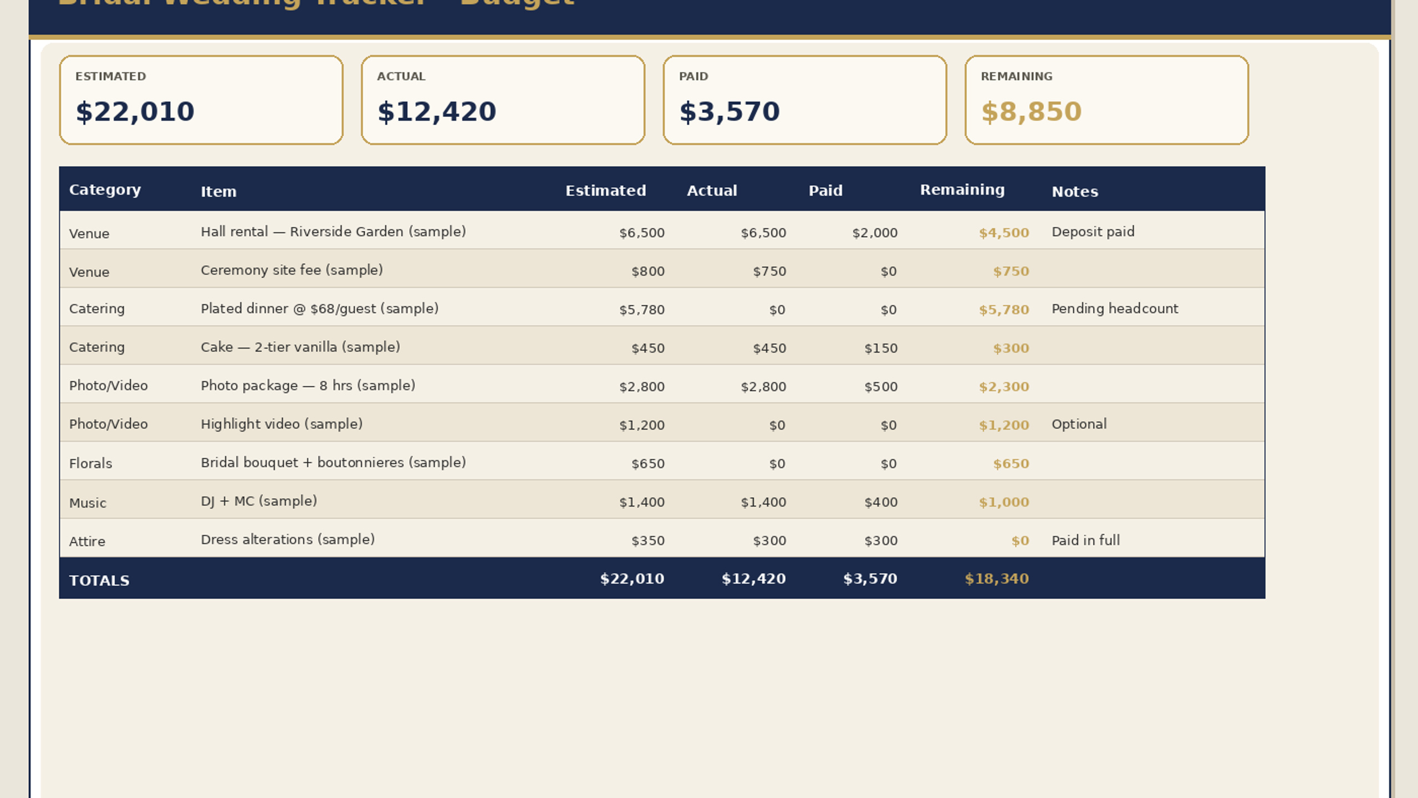Click the Paid in full note
Viewport: 1418px width, 798px height.
click(x=1085, y=540)
